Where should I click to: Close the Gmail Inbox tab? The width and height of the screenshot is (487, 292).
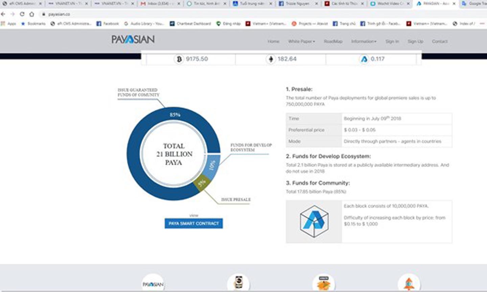(179, 4)
